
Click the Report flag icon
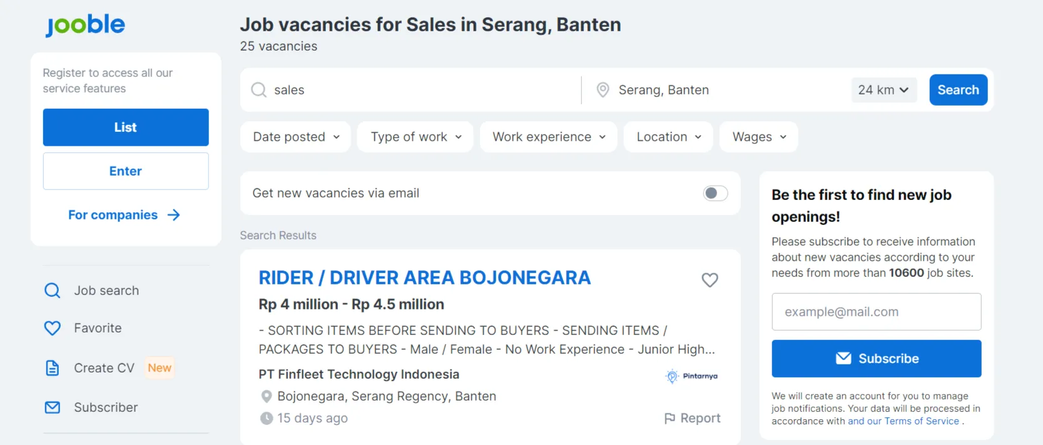[x=669, y=418]
